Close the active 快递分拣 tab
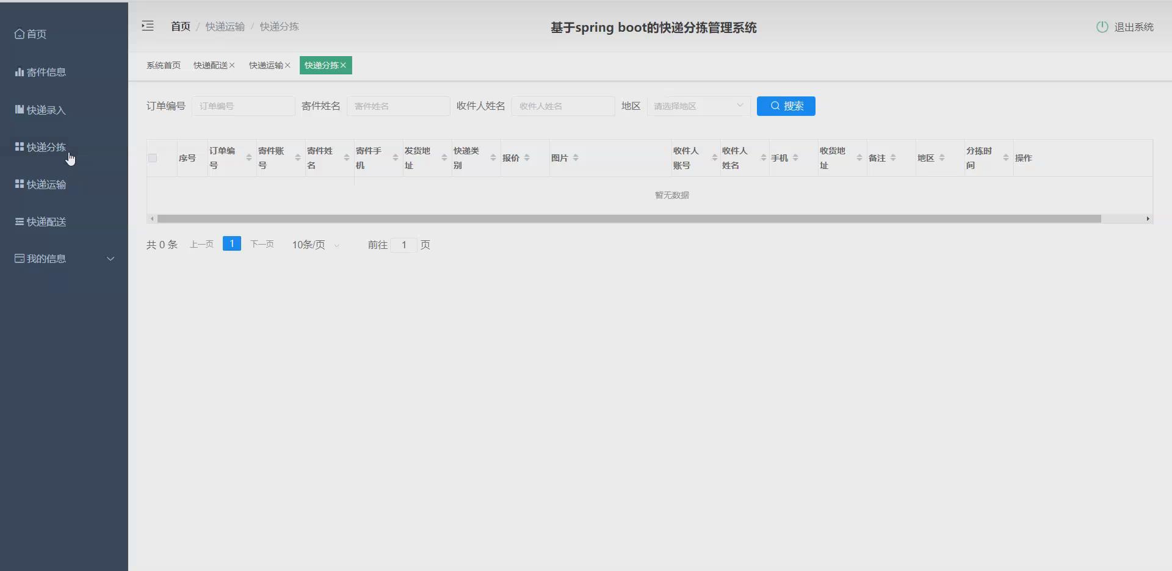Screen dimensions: 1172x571 (x=343, y=65)
